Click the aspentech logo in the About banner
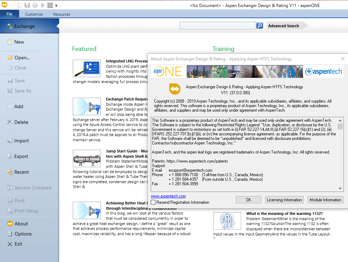348x262 pixels. (324, 72)
